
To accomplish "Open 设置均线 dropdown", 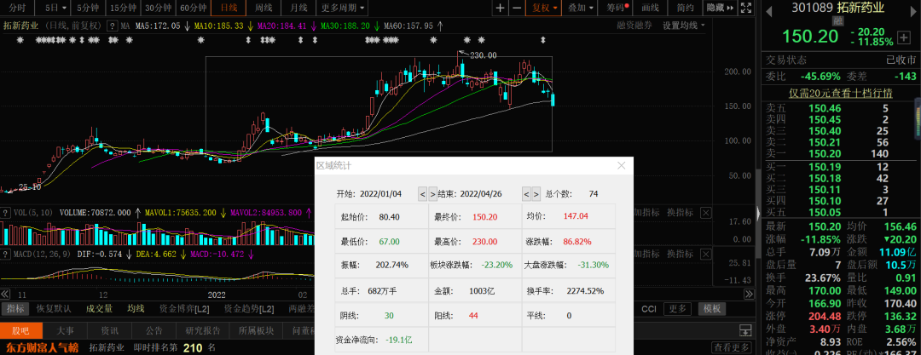I will [684, 26].
